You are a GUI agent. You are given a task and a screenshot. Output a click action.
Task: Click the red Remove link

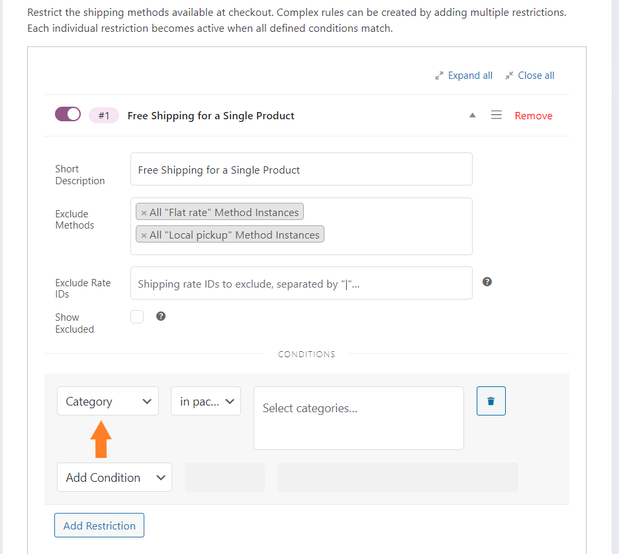click(534, 116)
